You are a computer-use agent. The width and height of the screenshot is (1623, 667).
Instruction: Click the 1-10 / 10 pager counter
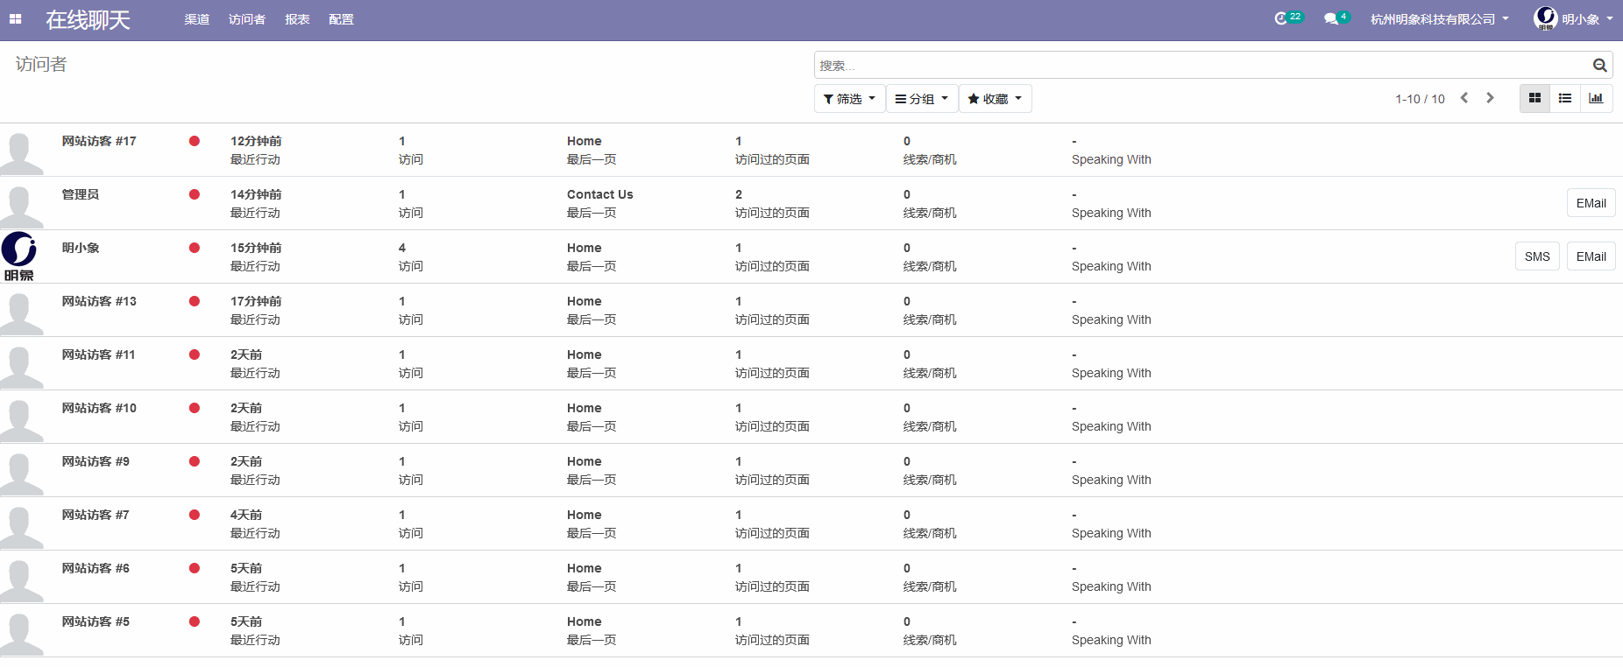[x=1420, y=99]
